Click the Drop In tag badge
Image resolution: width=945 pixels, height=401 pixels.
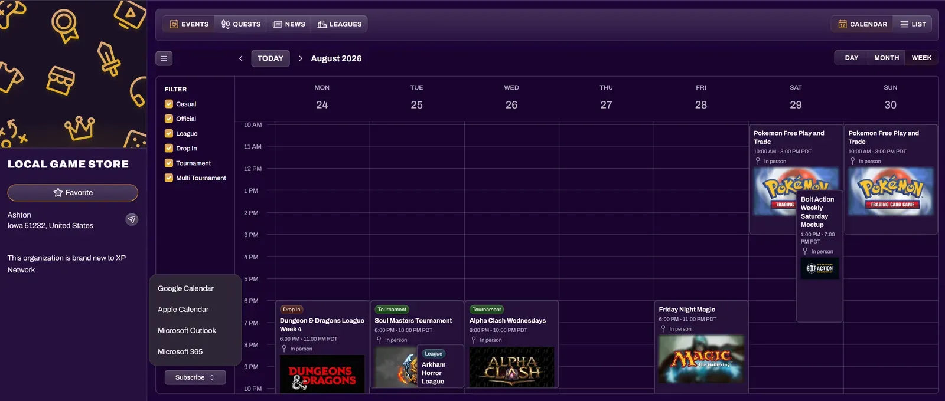tap(292, 310)
